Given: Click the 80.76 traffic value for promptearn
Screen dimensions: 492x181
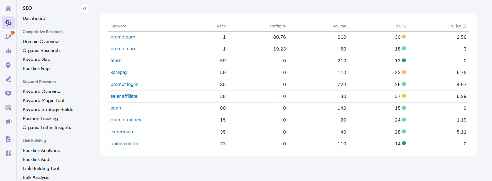Looking at the screenshot, I should [x=279, y=37].
